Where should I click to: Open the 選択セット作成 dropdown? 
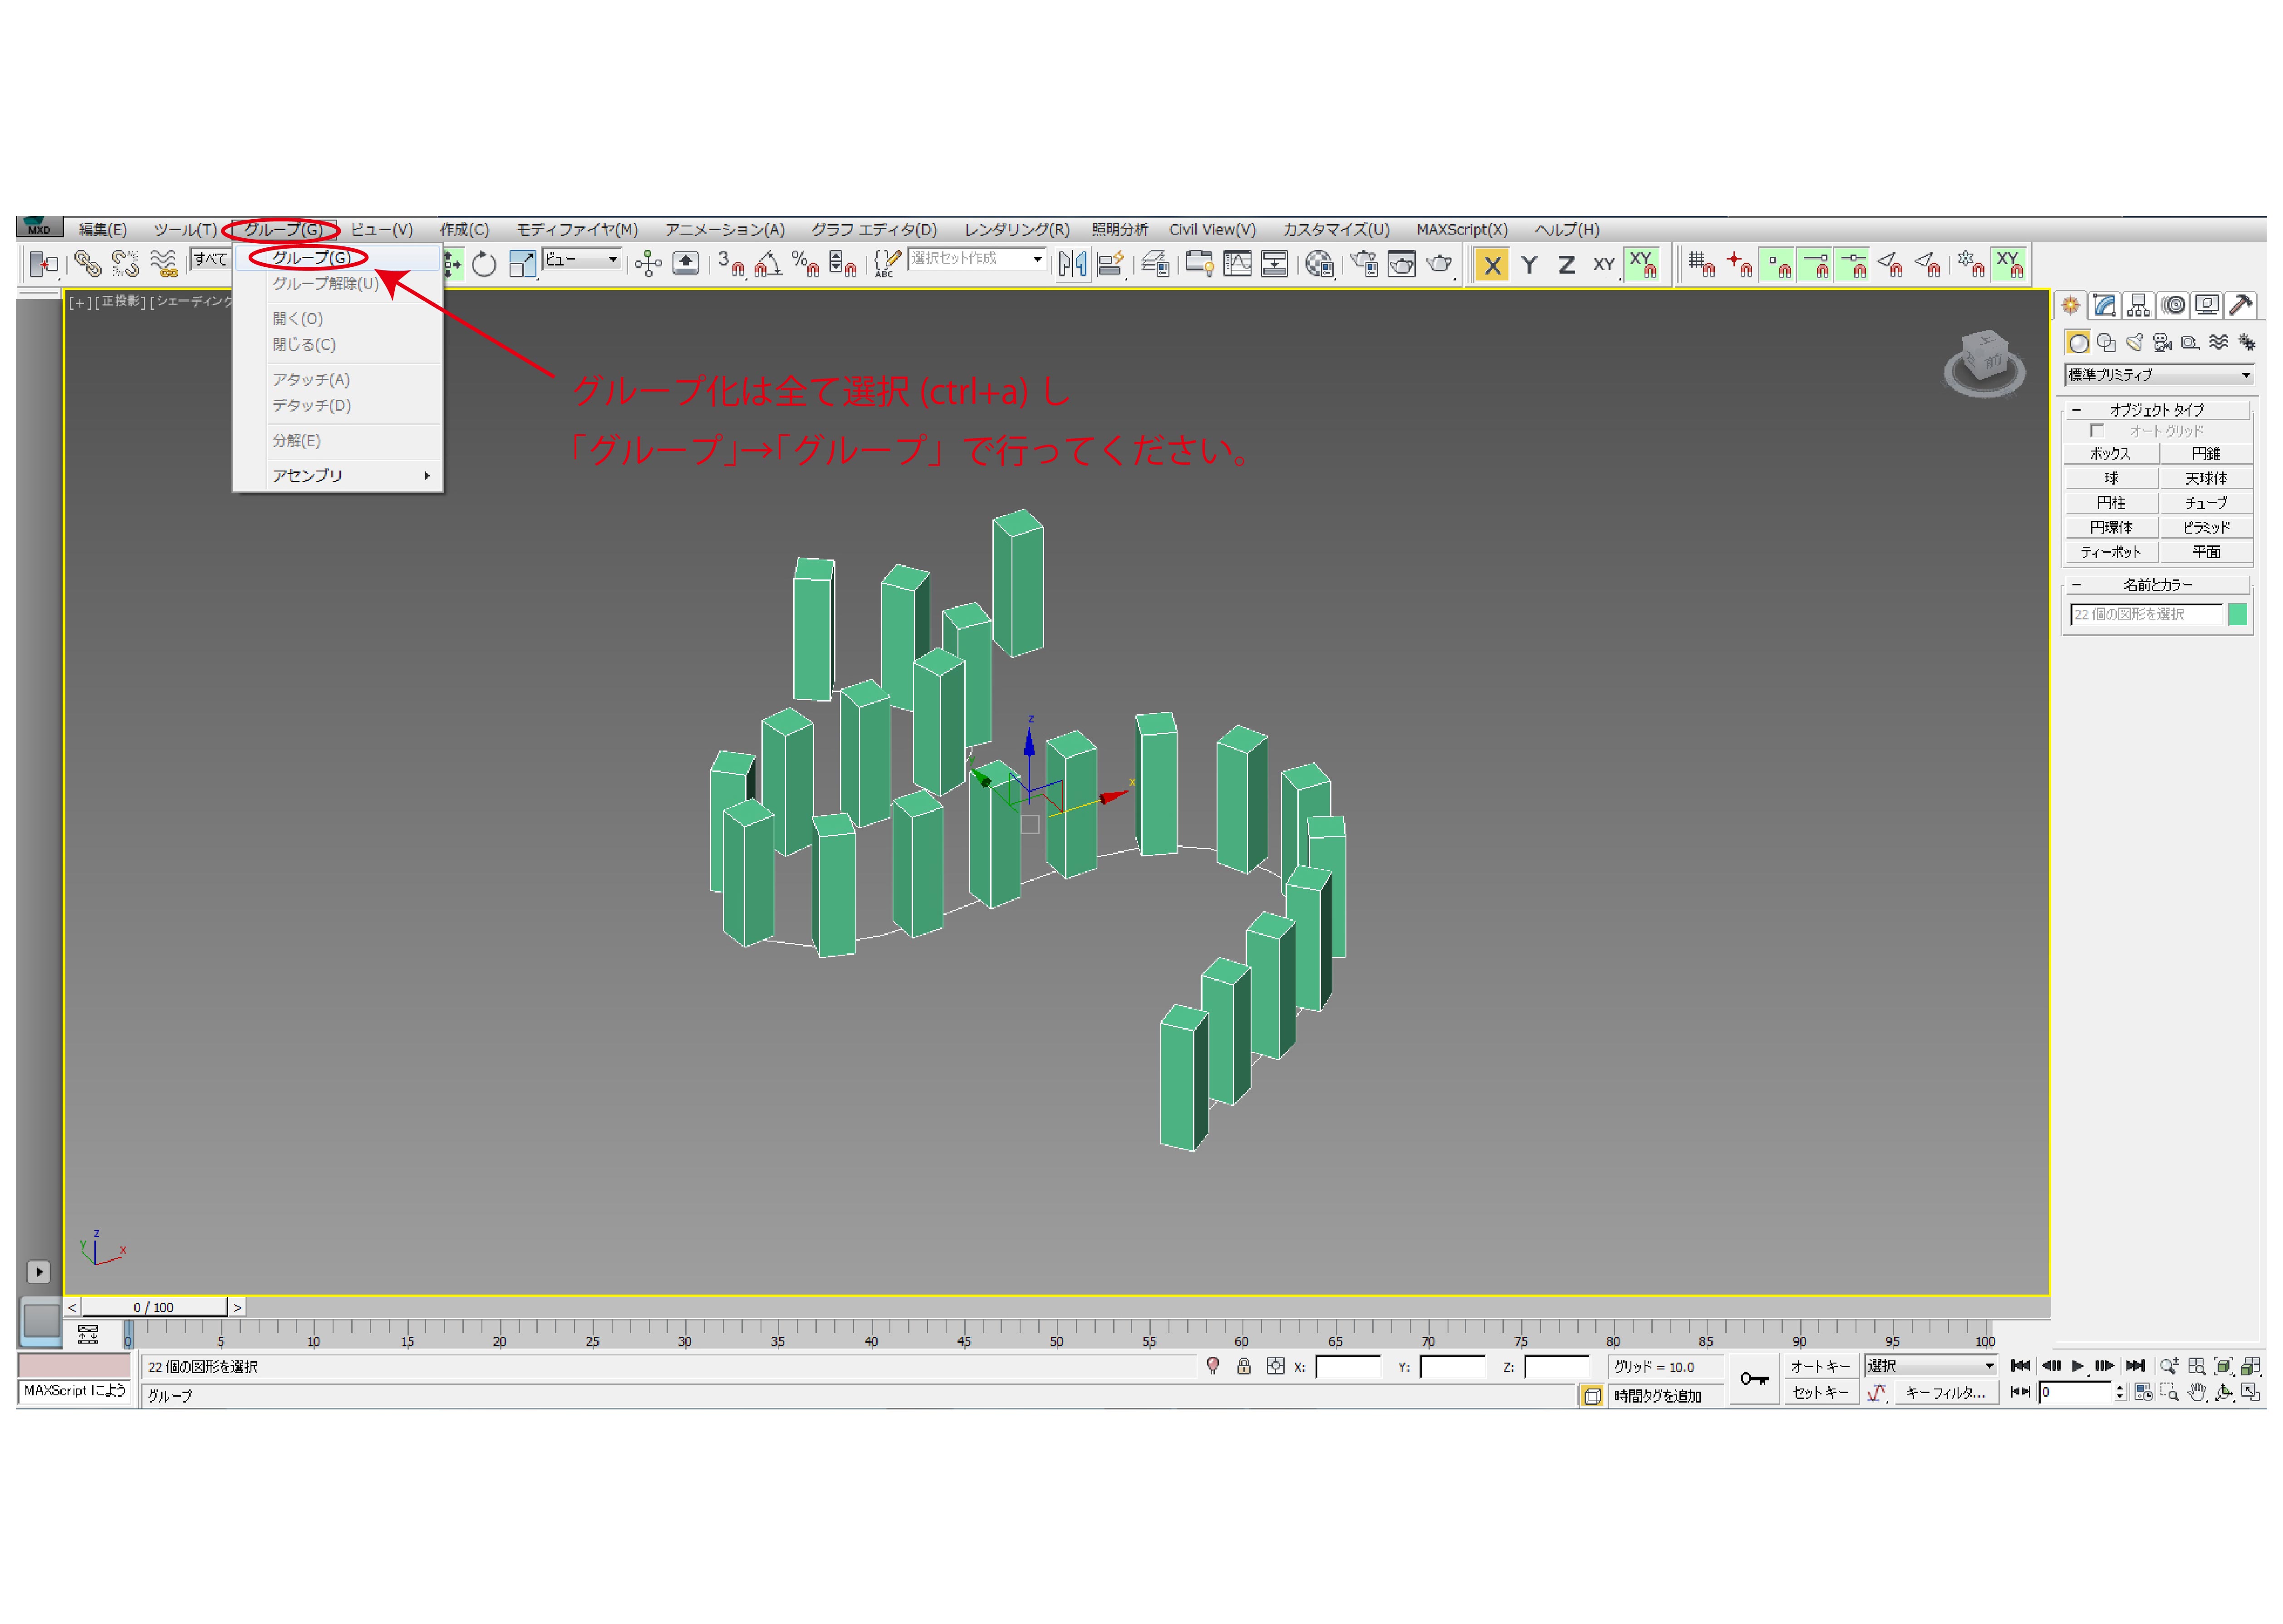[x=1037, y=259]
